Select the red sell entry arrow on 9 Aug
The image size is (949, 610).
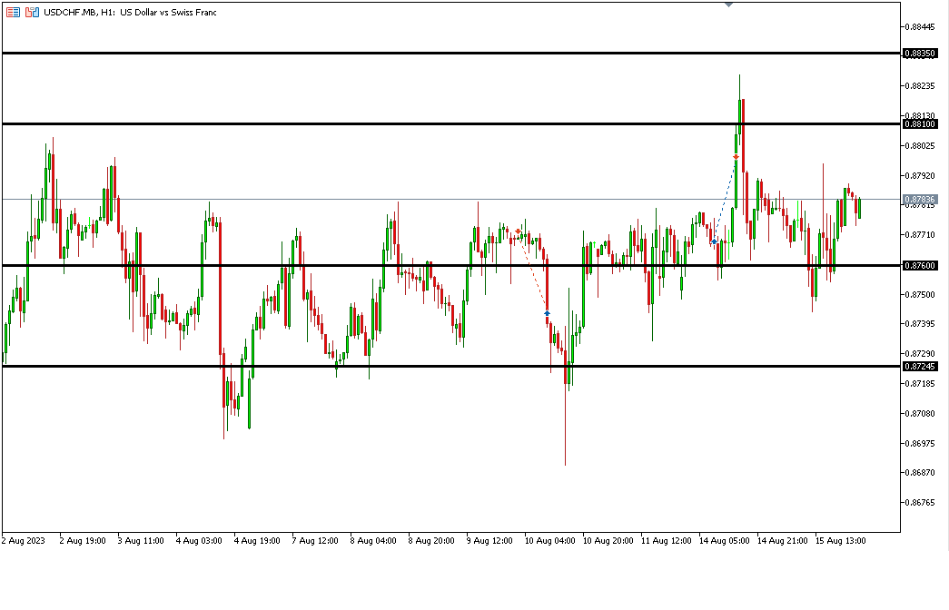(x=518, y=231)
